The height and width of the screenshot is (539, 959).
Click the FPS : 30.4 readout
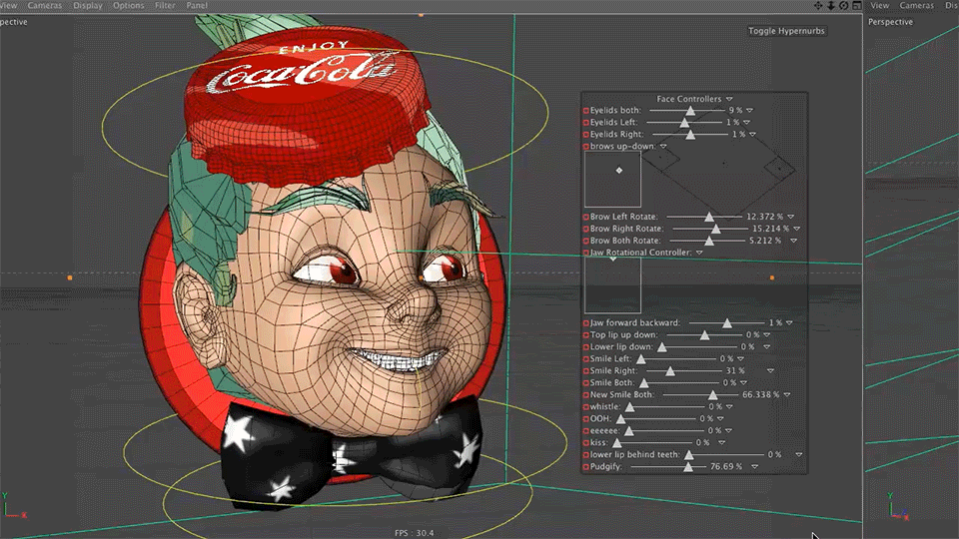point(414,533)
